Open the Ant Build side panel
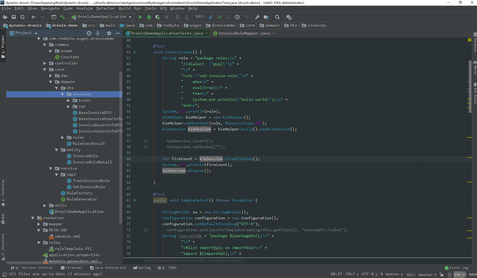The image size is (477, 278). 475,93
